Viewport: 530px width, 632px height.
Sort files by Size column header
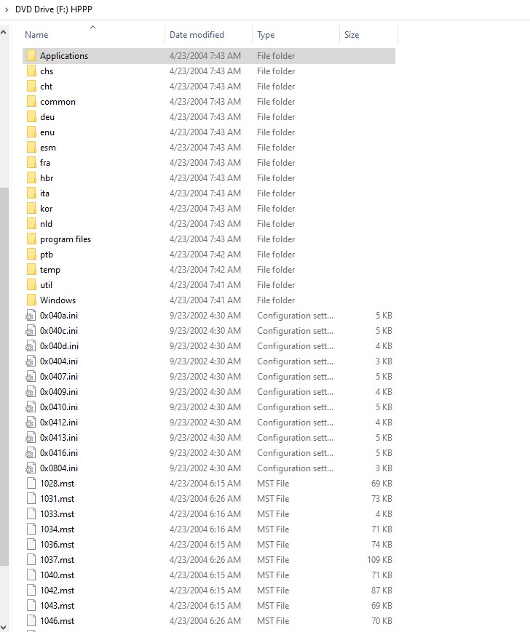pos(352,35)
